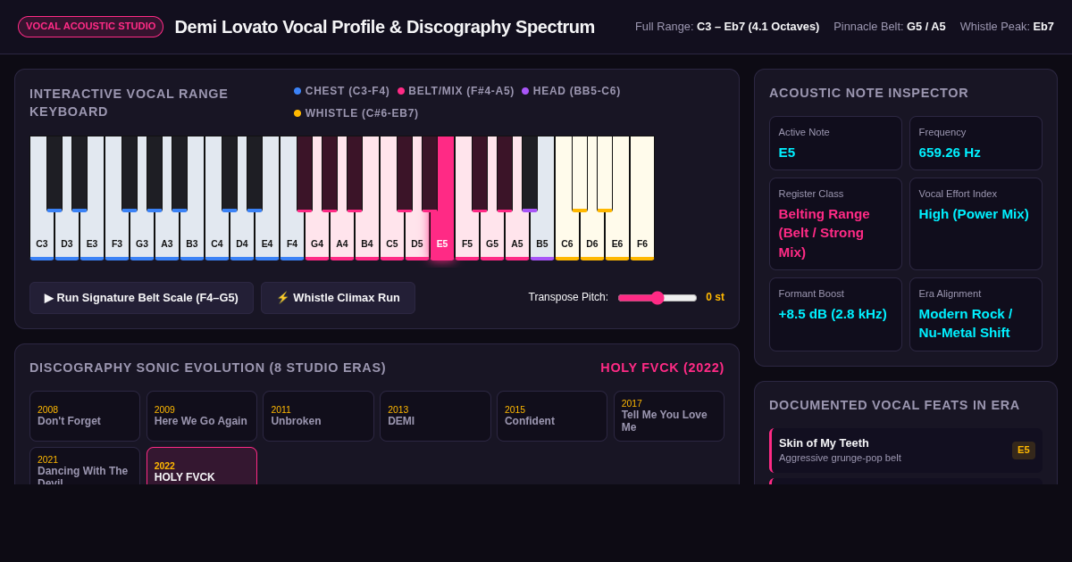This screenshot has height=562, width=1072.
Task: Click the 0 st transpose value
Action: (715, 297)
